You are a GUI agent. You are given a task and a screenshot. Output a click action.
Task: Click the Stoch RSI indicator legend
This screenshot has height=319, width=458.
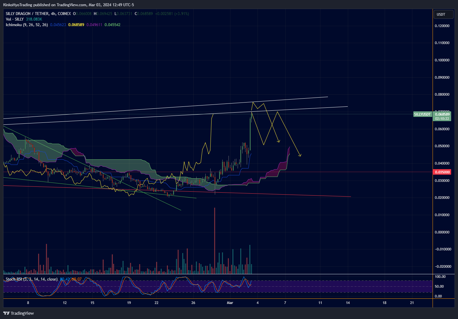tap(32, 279)
